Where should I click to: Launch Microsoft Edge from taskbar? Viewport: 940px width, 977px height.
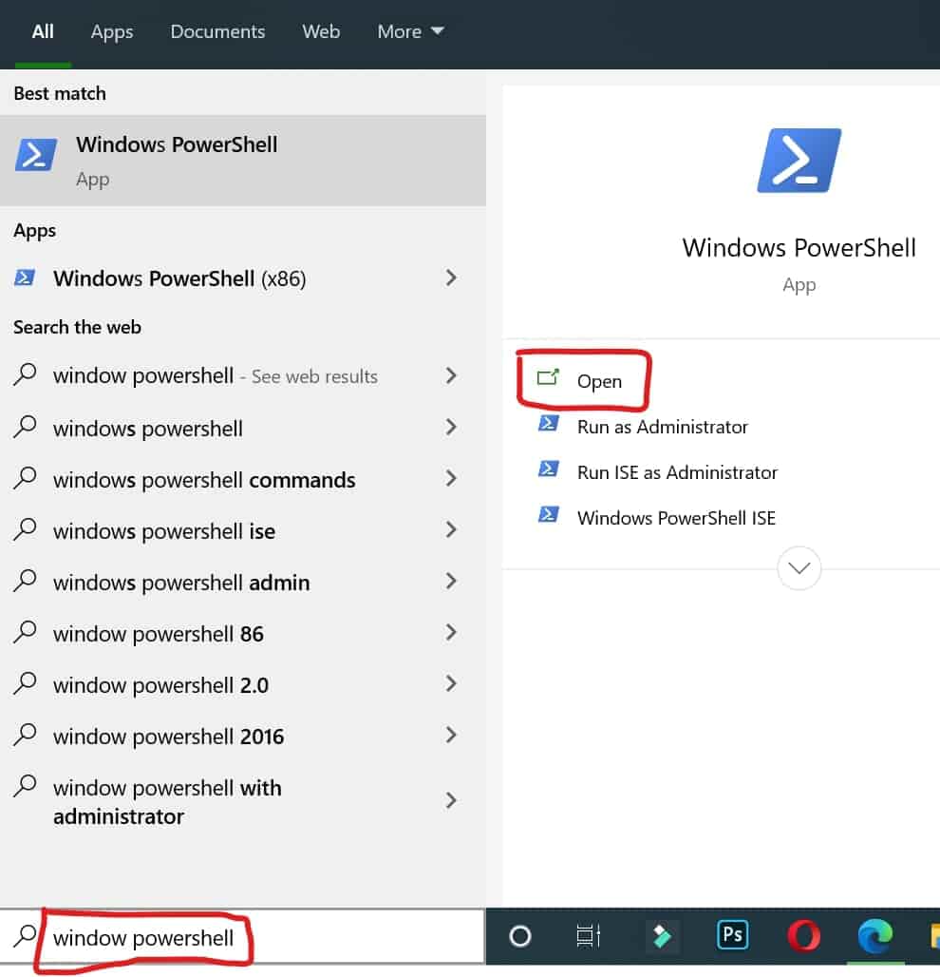(875, 936)
